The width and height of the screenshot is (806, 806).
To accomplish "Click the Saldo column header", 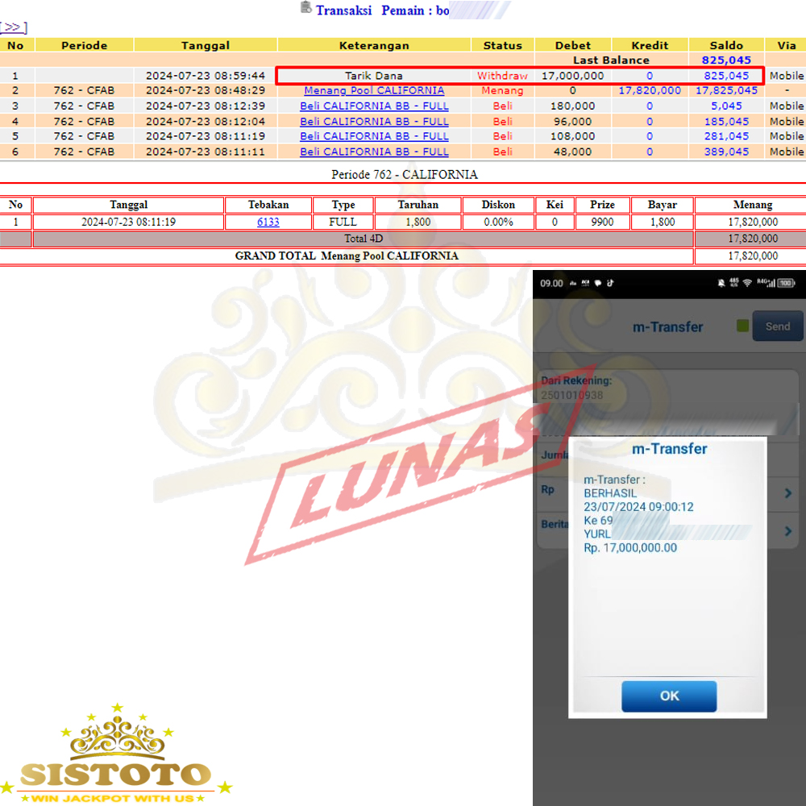I will click(x=726, y=45).
